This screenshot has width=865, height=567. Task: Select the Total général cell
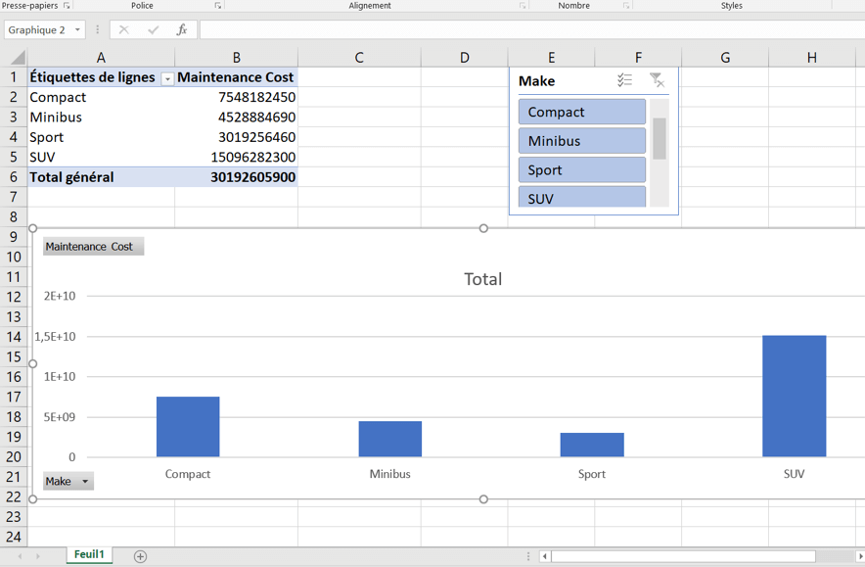click(x=101, y=177)
